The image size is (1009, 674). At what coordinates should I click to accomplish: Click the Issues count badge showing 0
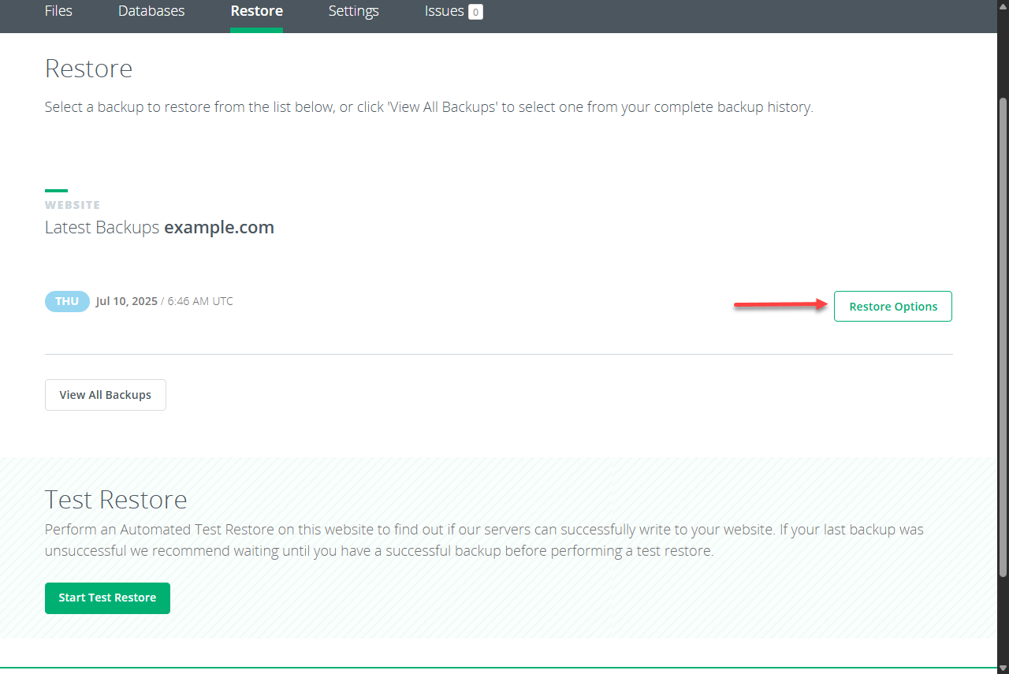pos(475,12)
